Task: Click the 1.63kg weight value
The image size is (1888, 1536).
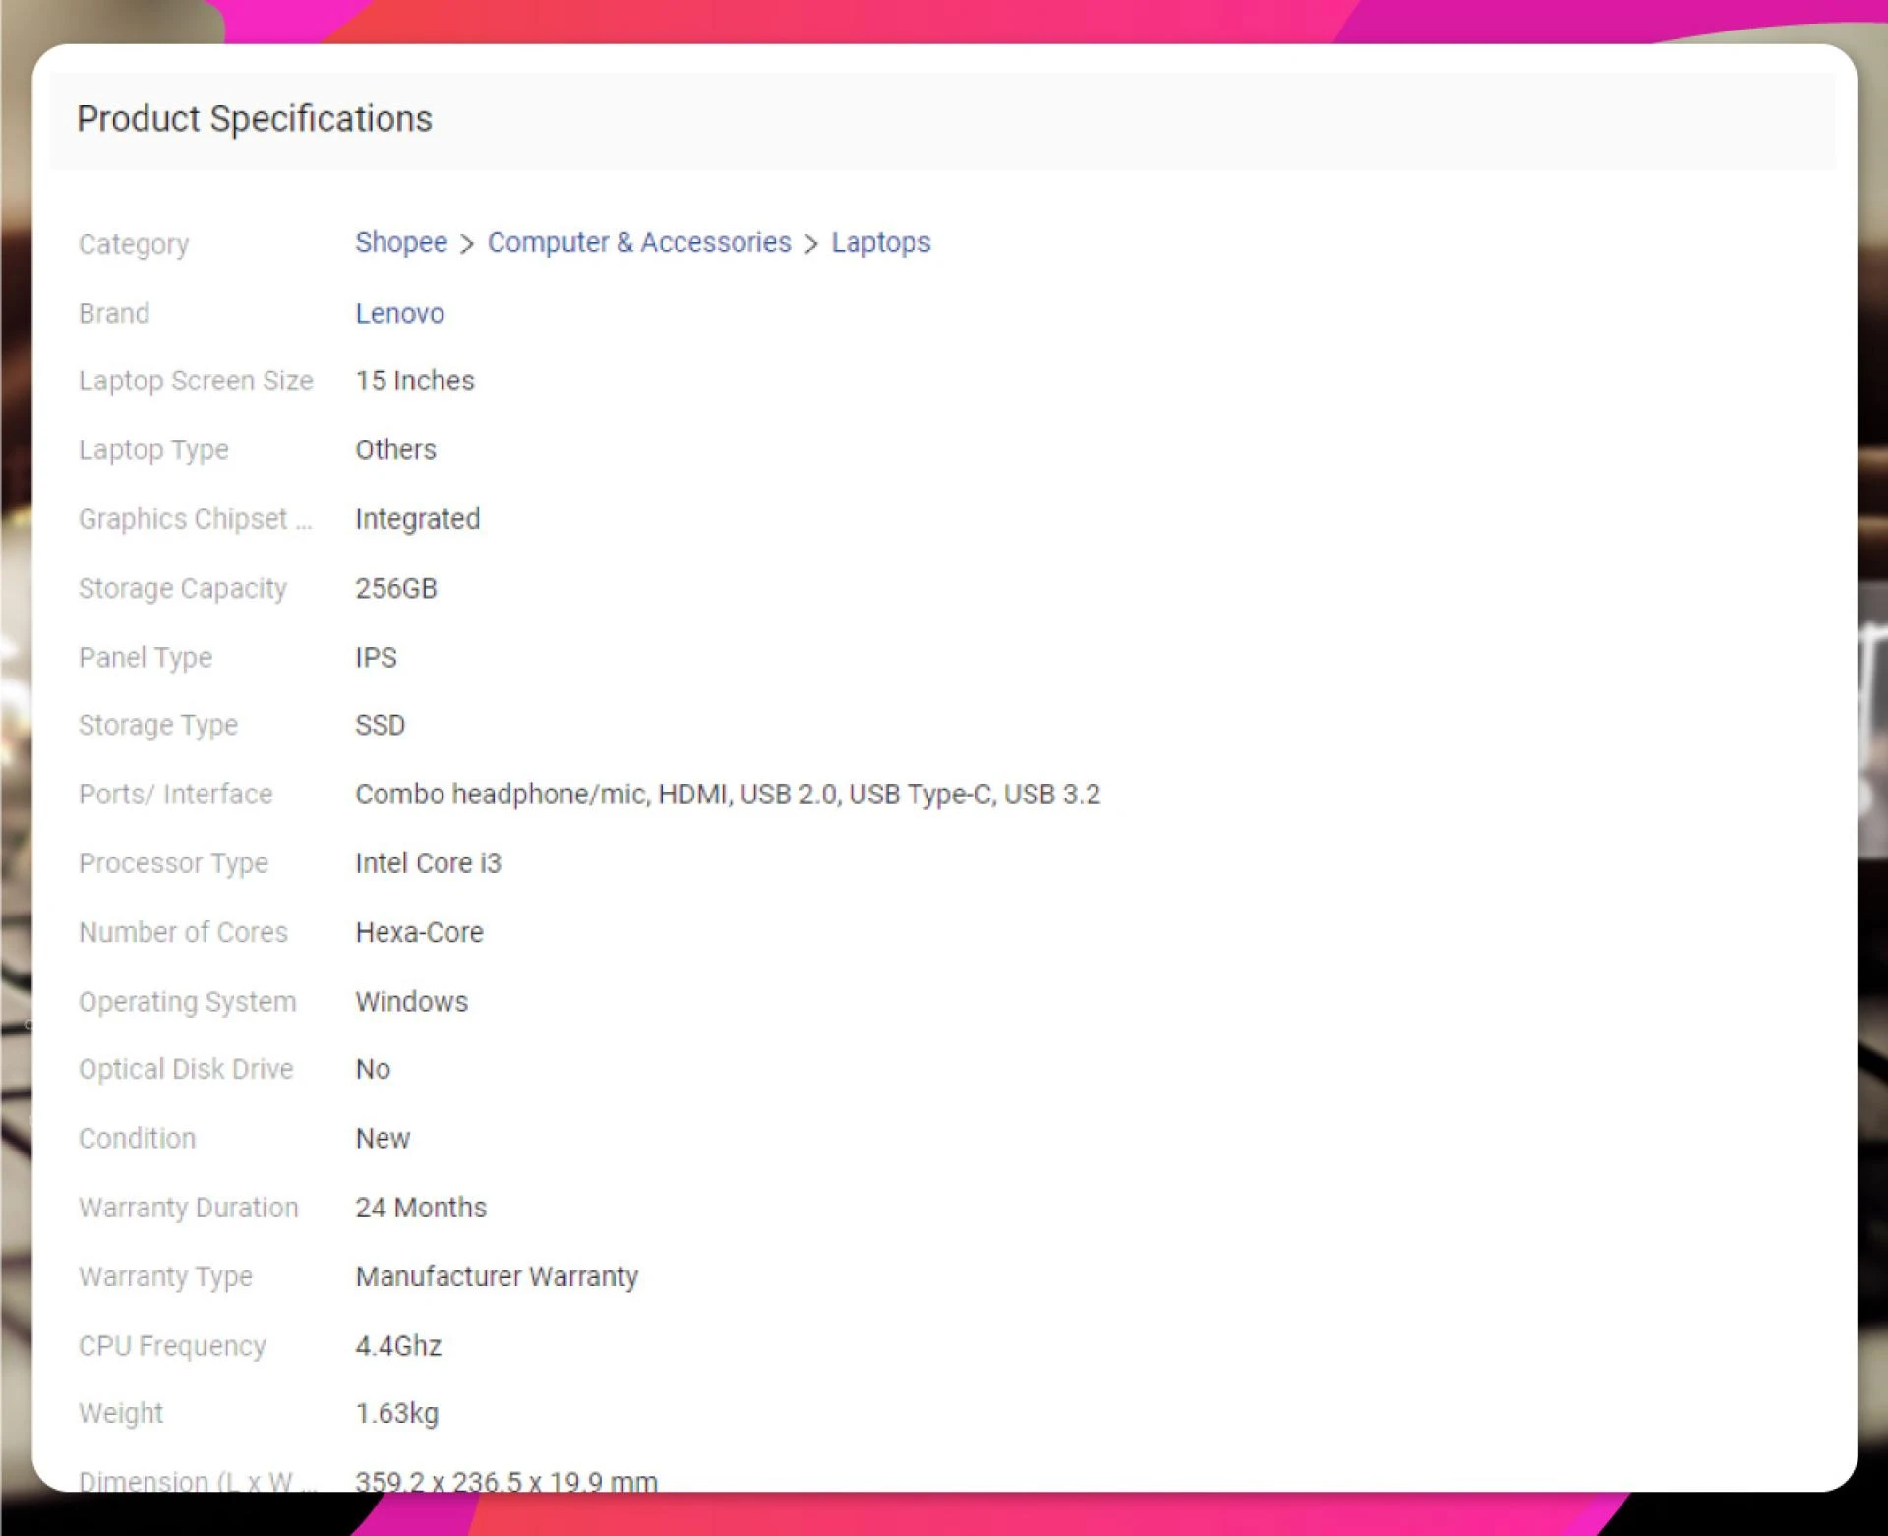Action: pyautogui.click(x=397, y=1413)
